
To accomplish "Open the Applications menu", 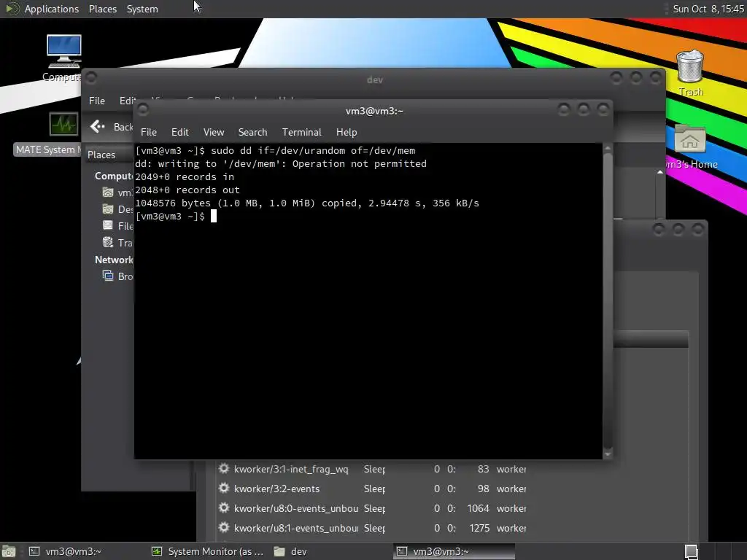I will (x=52, y=9).
